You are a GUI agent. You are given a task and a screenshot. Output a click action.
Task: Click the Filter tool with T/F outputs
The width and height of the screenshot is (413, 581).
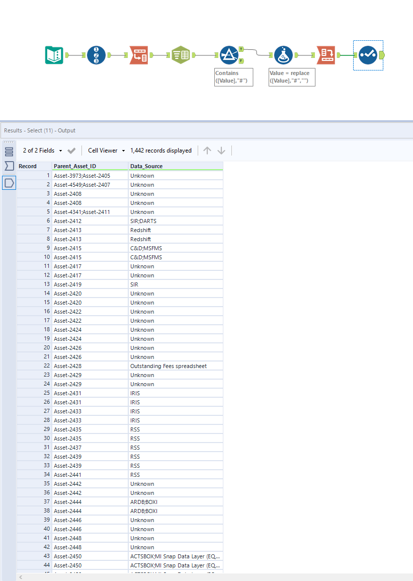[230, 55]
